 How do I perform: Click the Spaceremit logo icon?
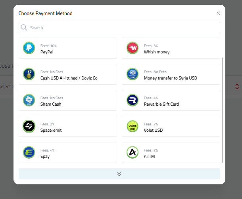(x=29, y=126)
